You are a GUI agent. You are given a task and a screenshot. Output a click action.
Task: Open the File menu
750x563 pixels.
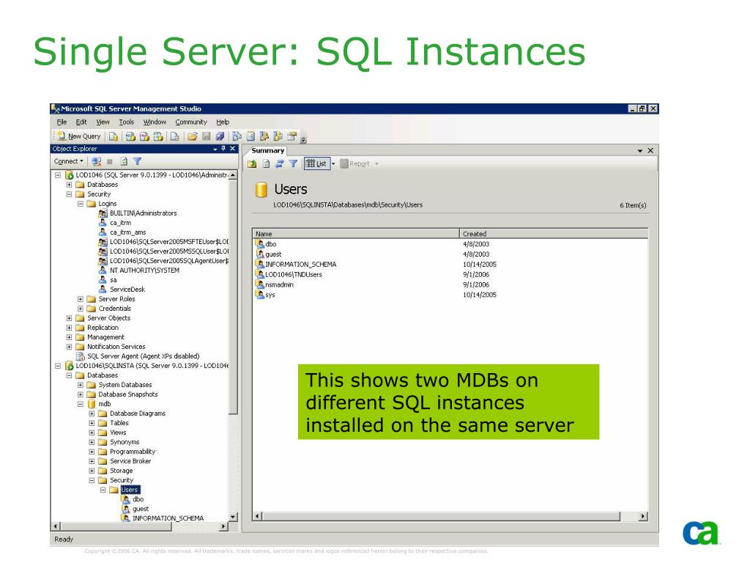click(x=62, y=122)
